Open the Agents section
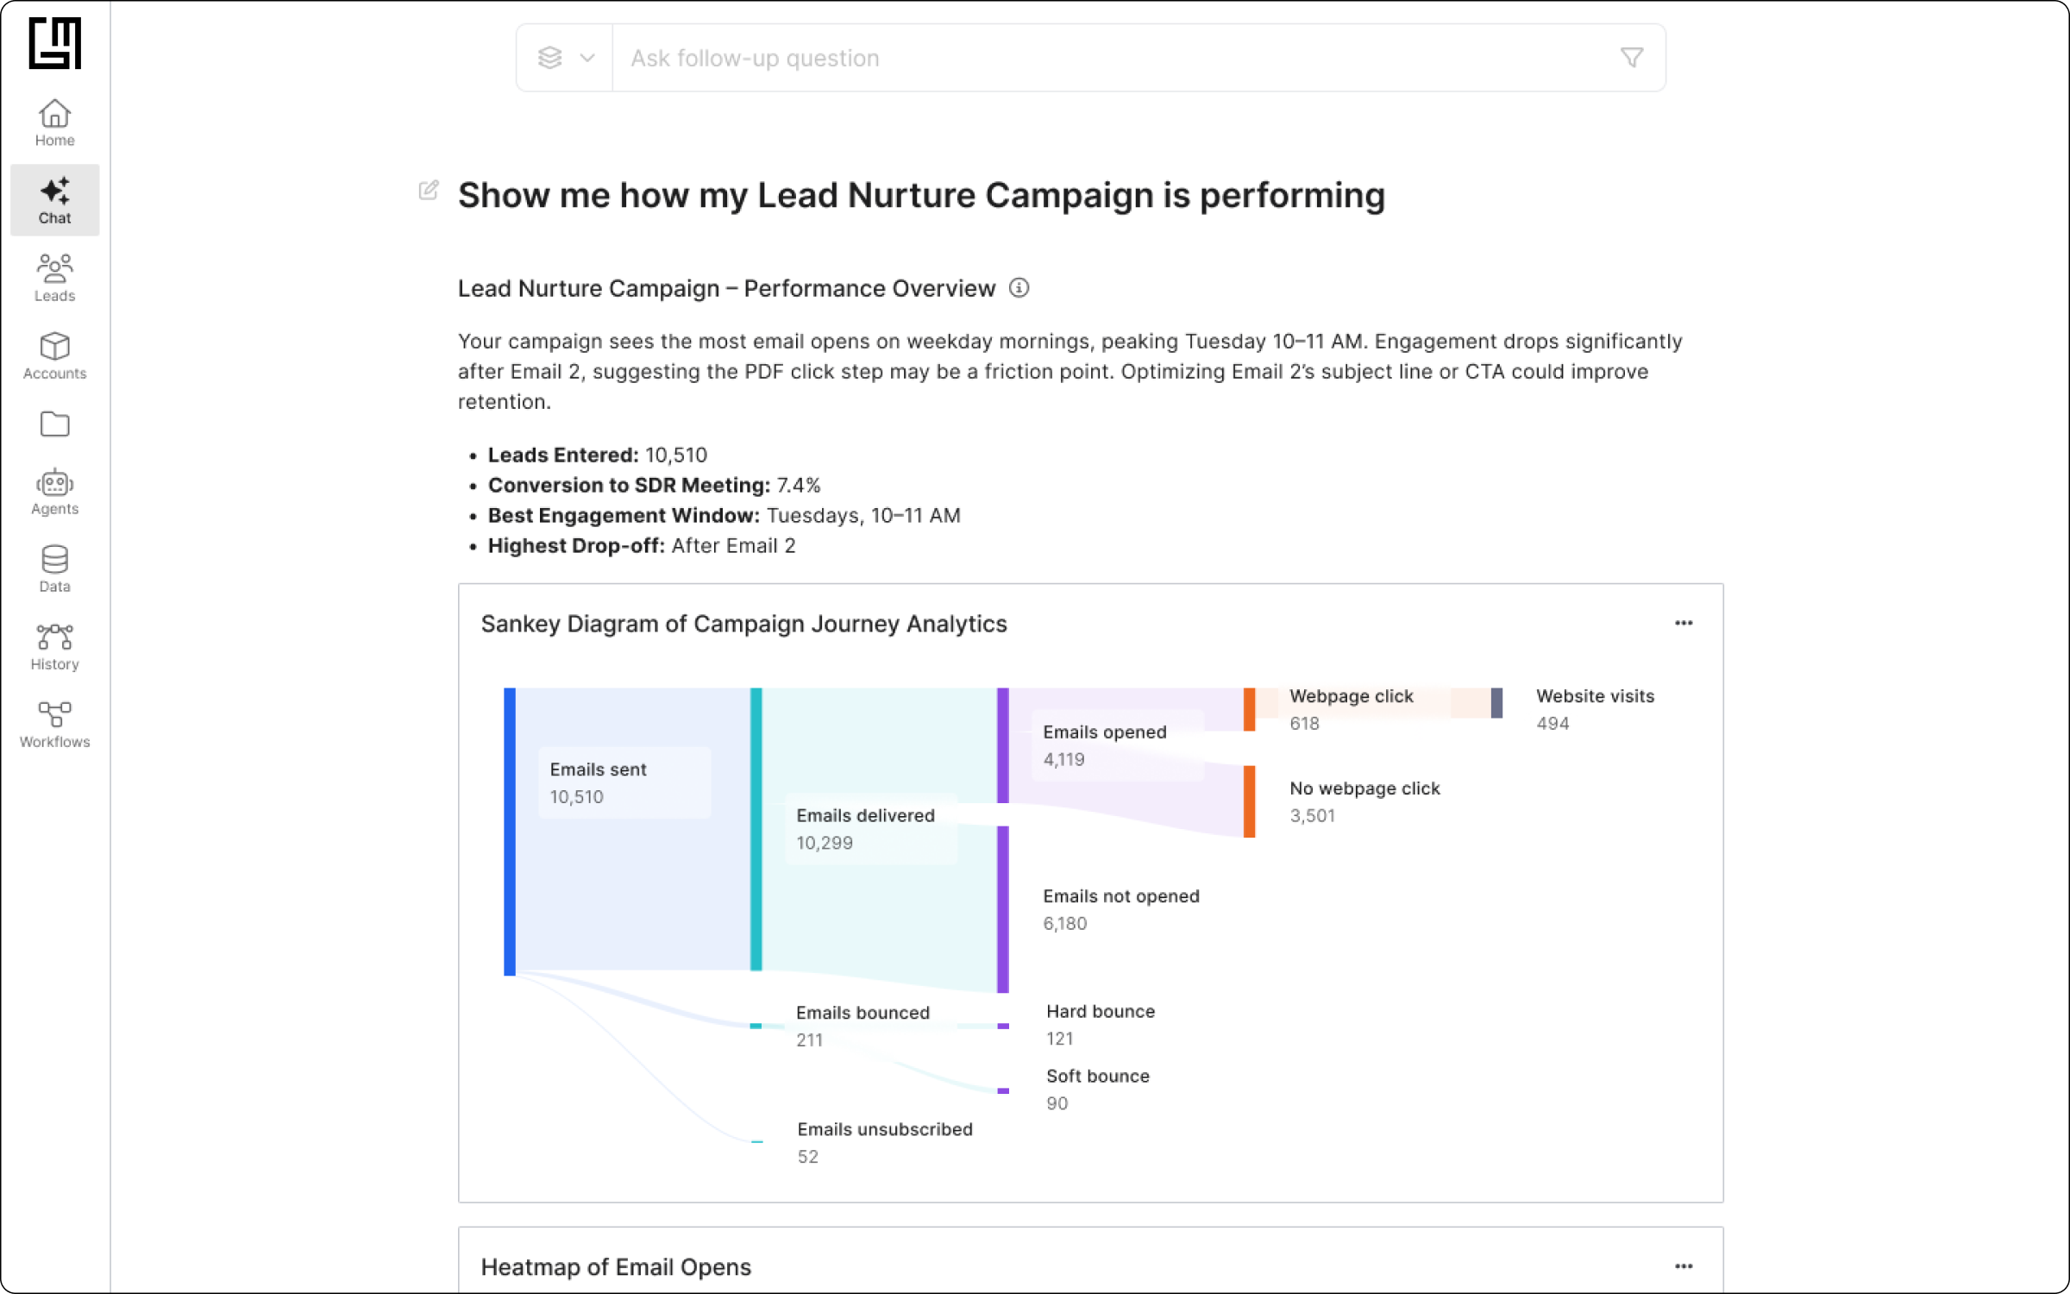Screen dimensions: 2070x1294 click(x=54, y=492)
